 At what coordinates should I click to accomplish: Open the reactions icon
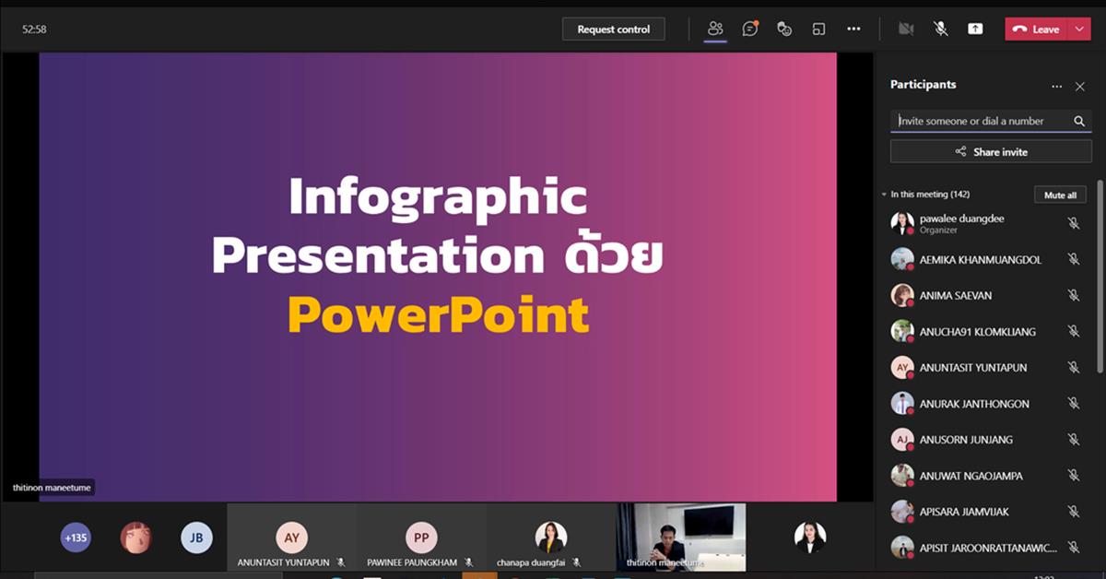point(784,29)
